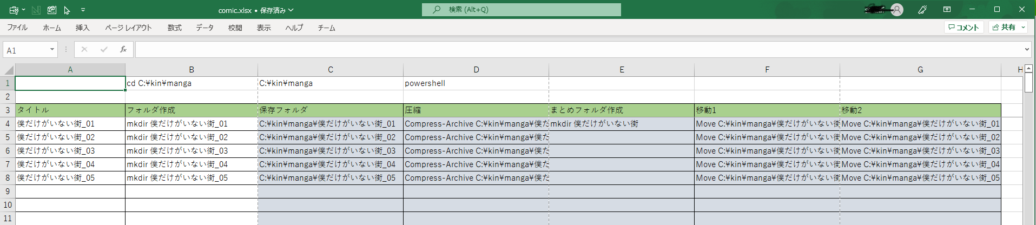This screenshot has width=1036, height=225.
Task: Click inside the formula bar input
Action: (x=579, y=50)
